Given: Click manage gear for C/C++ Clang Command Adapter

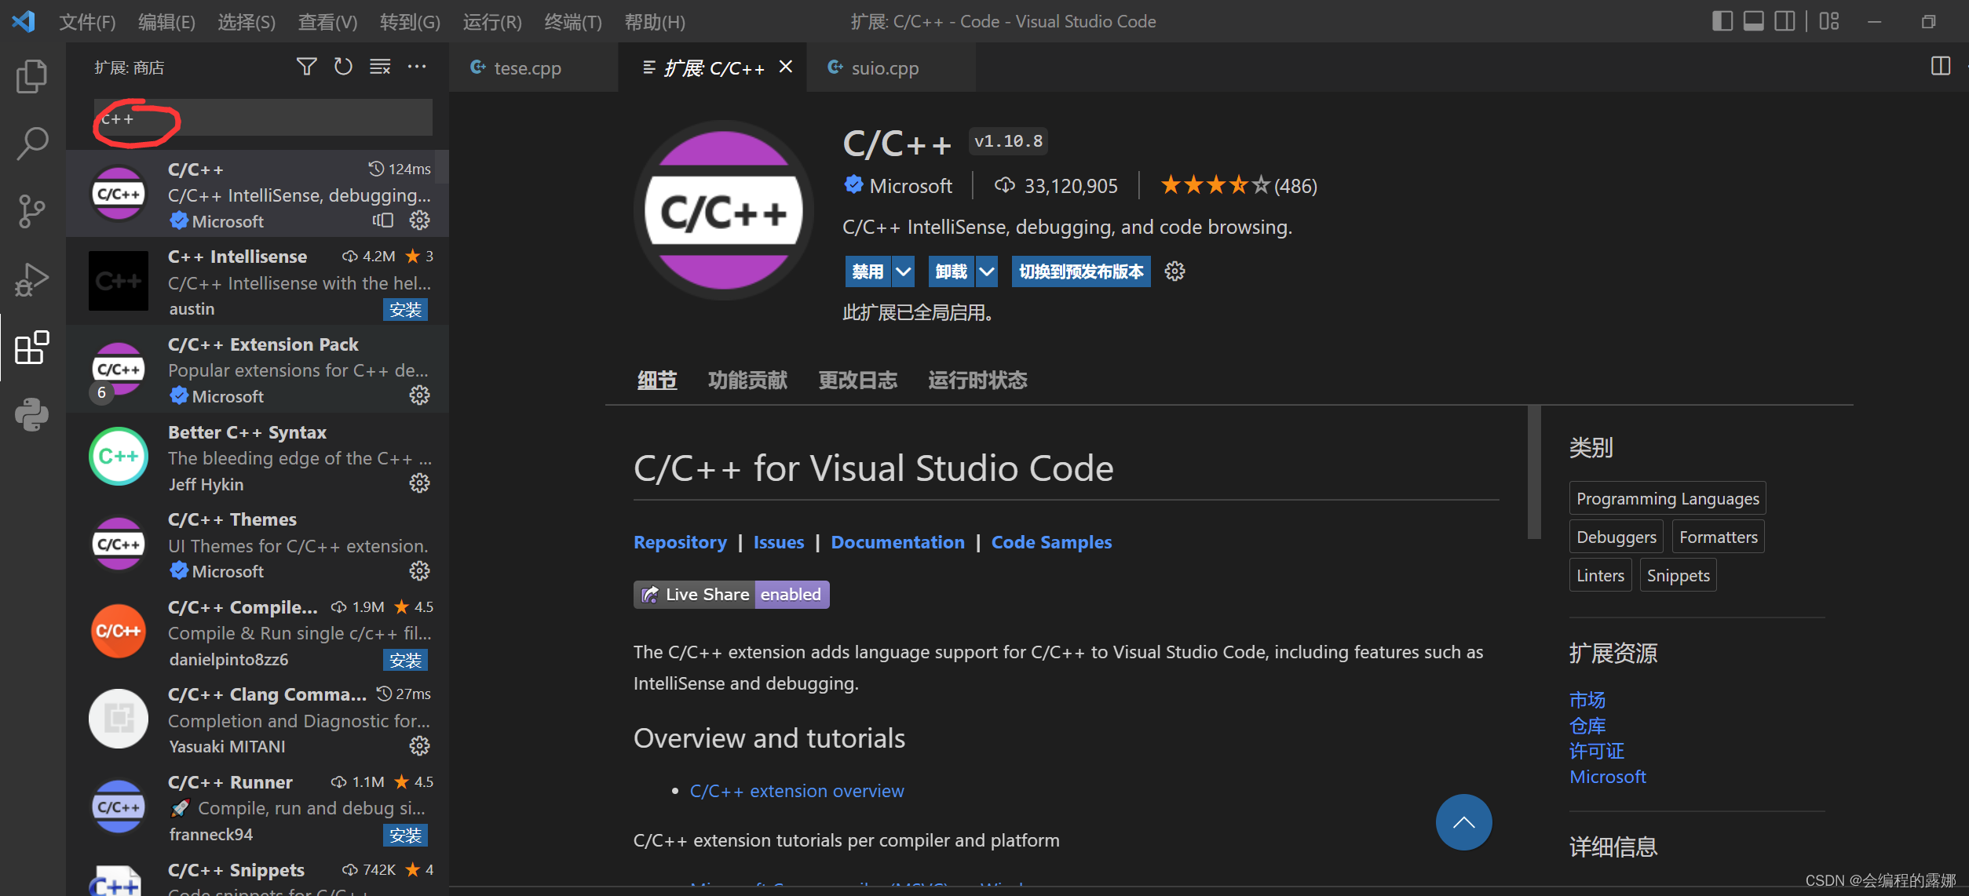Looking at the screenshot, I should [419, 746].
